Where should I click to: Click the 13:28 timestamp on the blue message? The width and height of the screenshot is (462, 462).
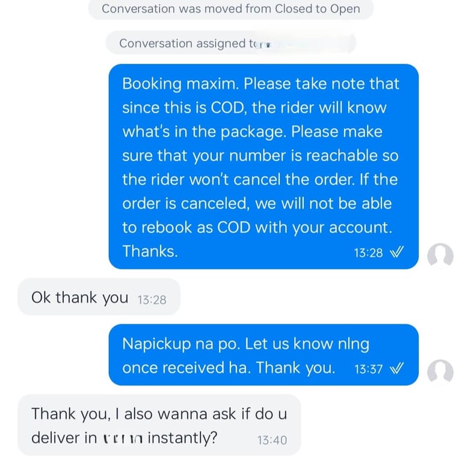(368, 253)
